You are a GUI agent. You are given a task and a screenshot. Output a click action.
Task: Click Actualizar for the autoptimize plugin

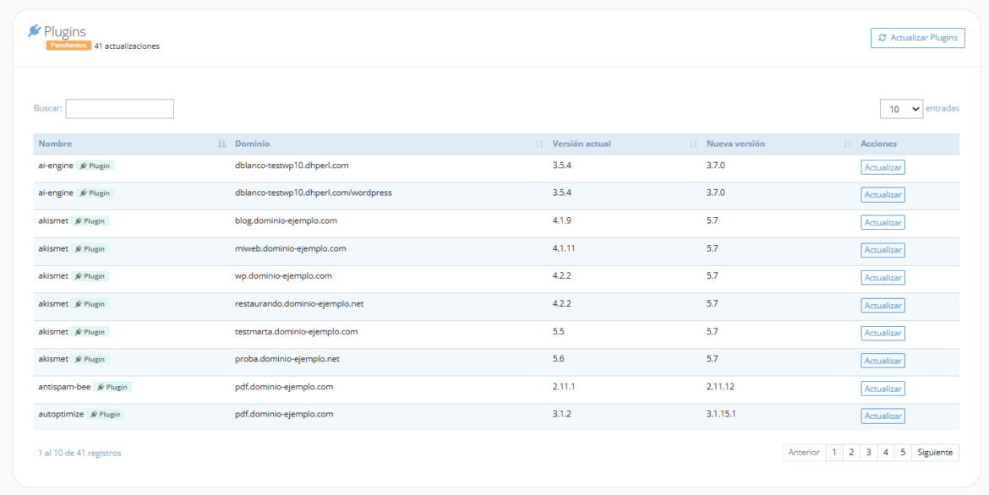pos(883,416)
